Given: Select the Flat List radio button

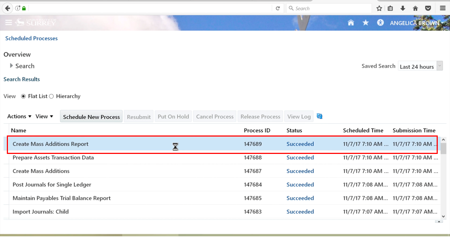Looking at the screenshot, I should (23, 96).
